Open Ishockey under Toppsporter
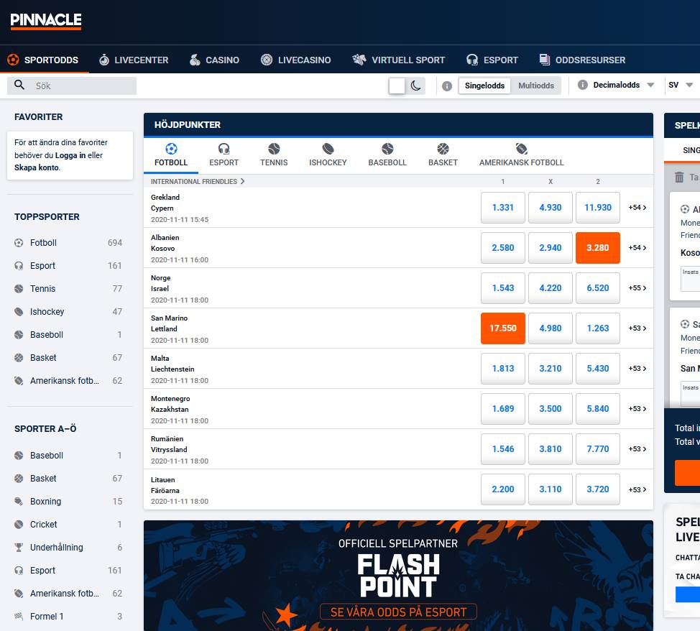 click(x=69, y=312)
